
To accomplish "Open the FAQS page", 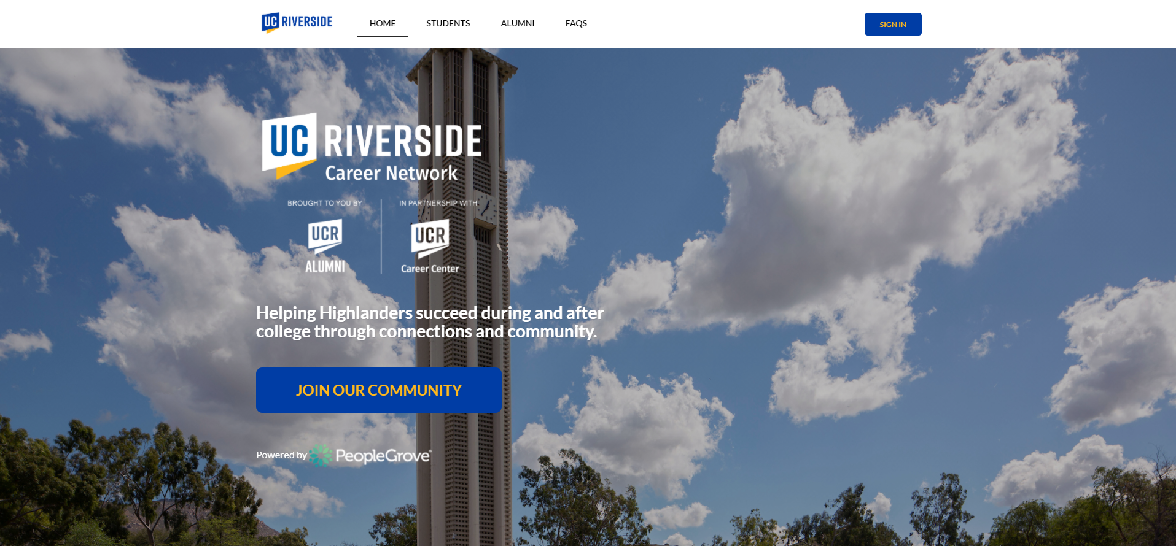I will click(575, 23).
